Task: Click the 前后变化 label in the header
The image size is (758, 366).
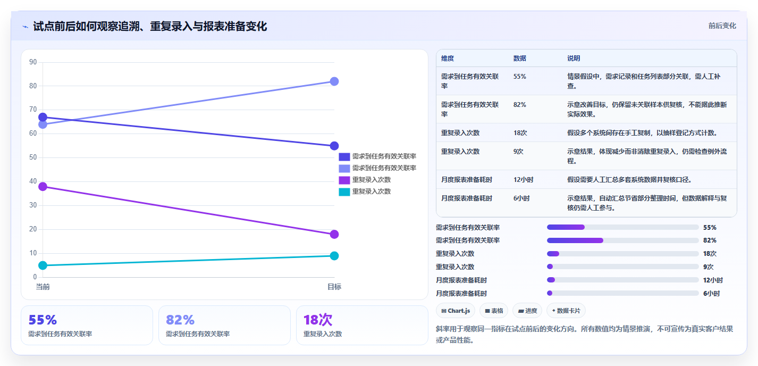Action: coord(722,26)
